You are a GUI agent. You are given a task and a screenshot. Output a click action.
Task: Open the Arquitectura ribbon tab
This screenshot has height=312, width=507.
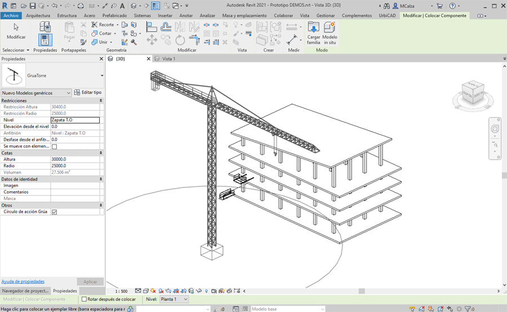38,16
